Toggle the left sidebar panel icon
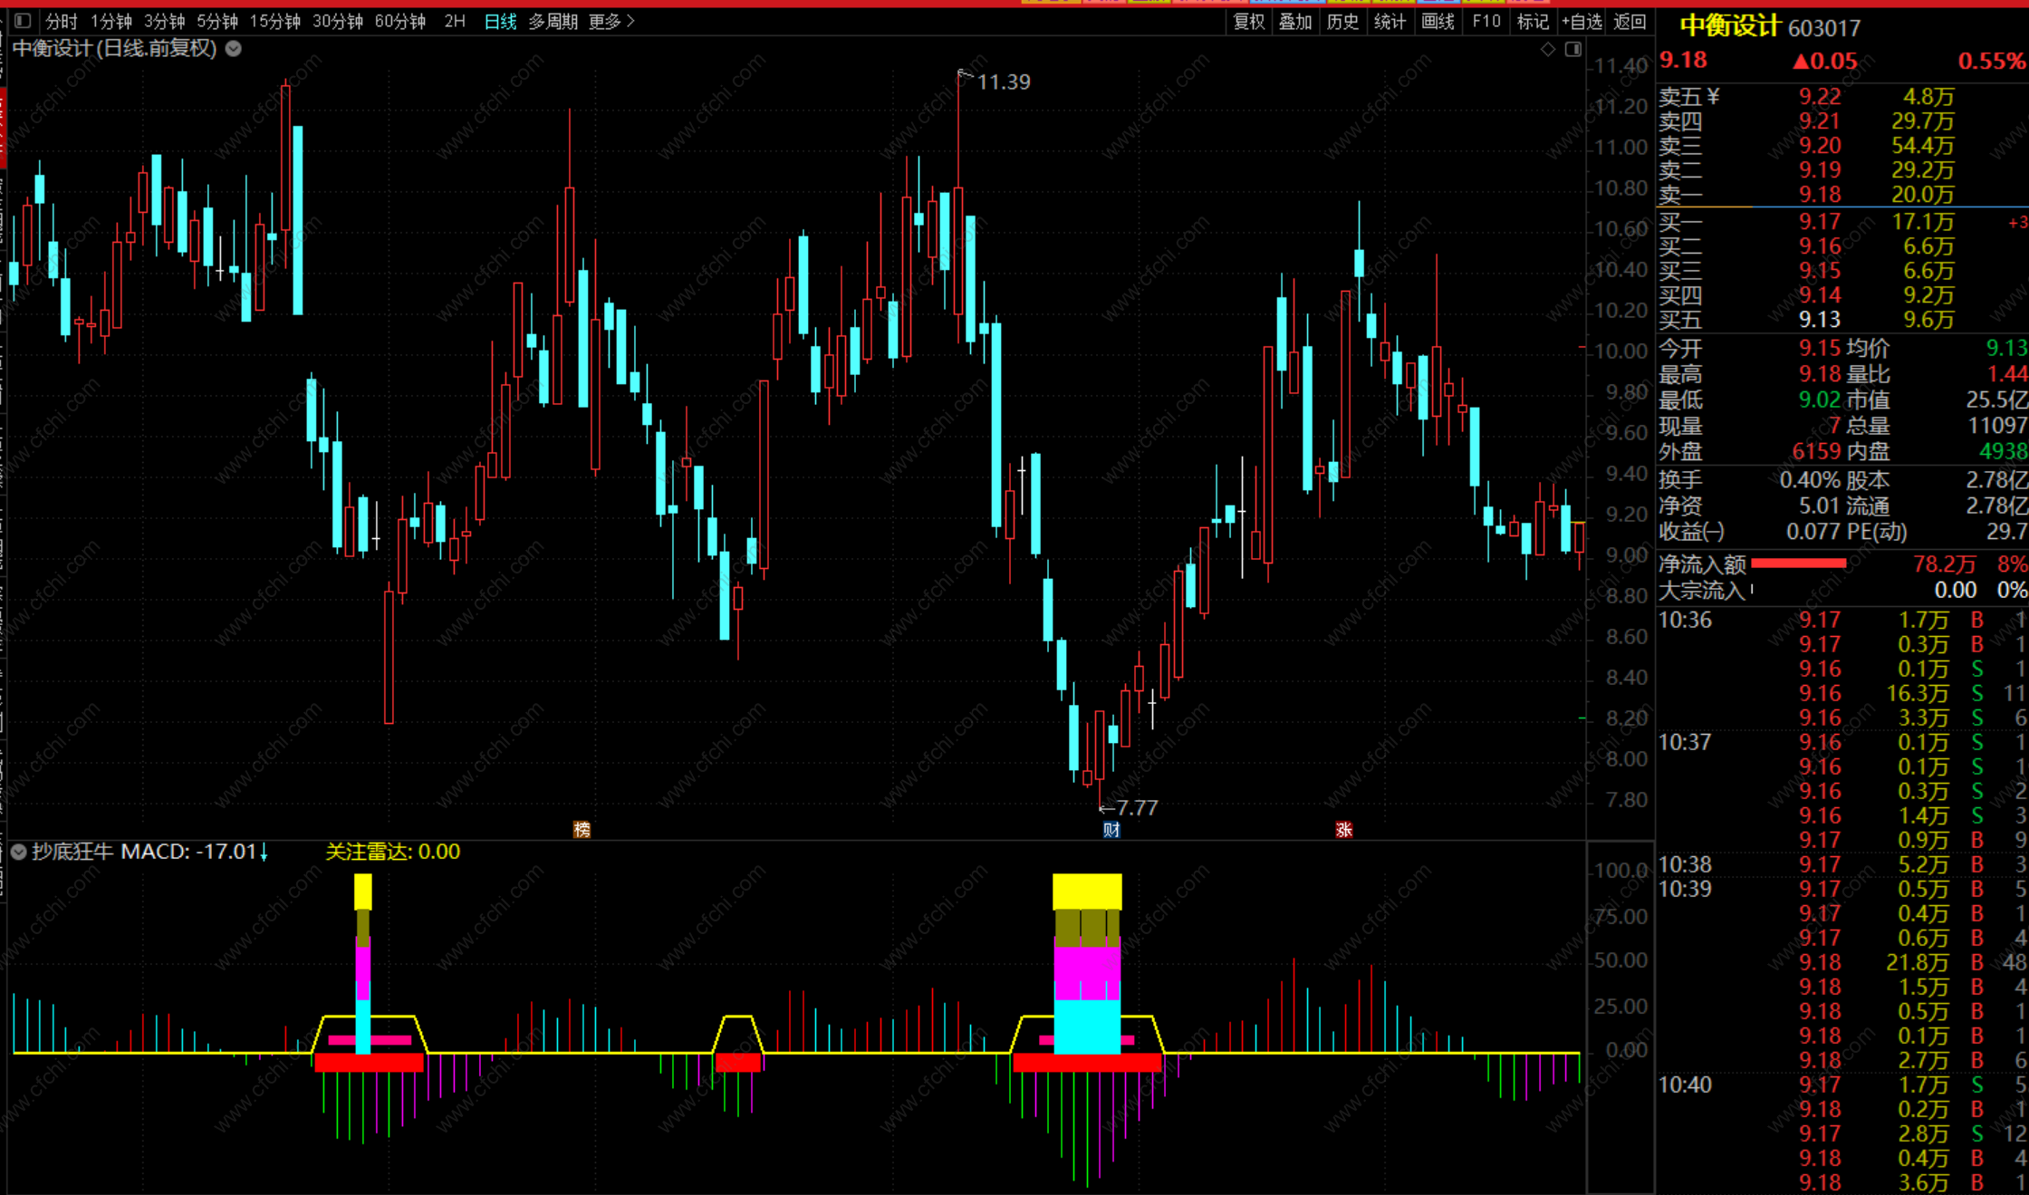 click(x=23, y=21)
